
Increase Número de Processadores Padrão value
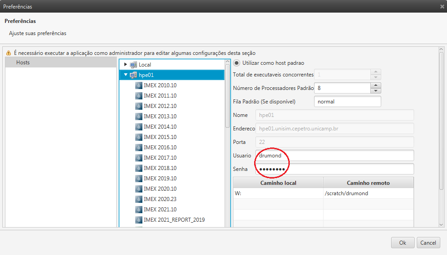(376, 85)
